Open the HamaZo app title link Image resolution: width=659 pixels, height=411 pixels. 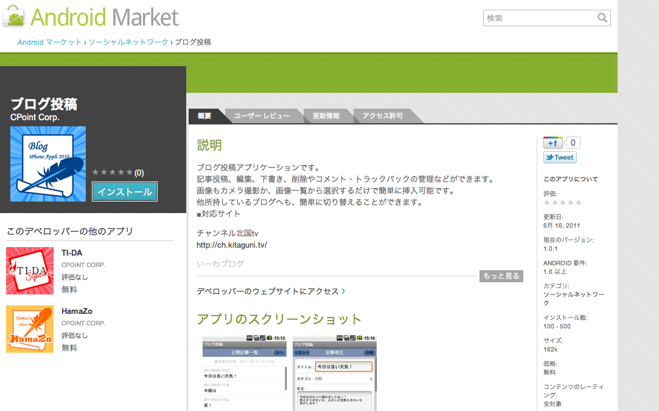[77, 311]
